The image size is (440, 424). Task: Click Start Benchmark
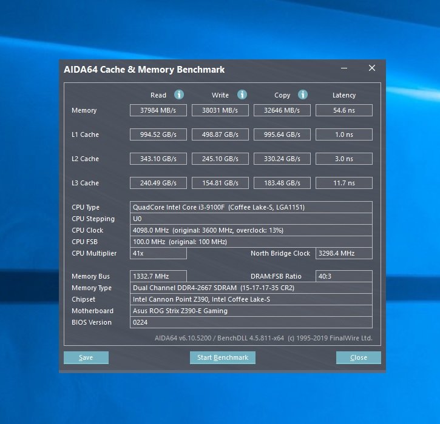coord(223,357)
